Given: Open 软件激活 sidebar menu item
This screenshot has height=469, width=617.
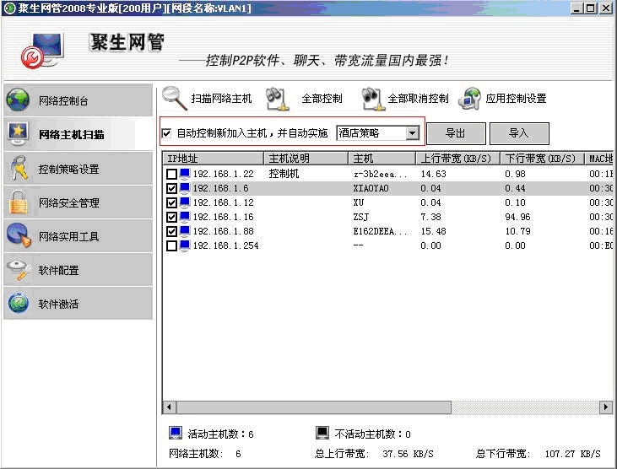Looking at the screenshot, I should pos(58,305).
